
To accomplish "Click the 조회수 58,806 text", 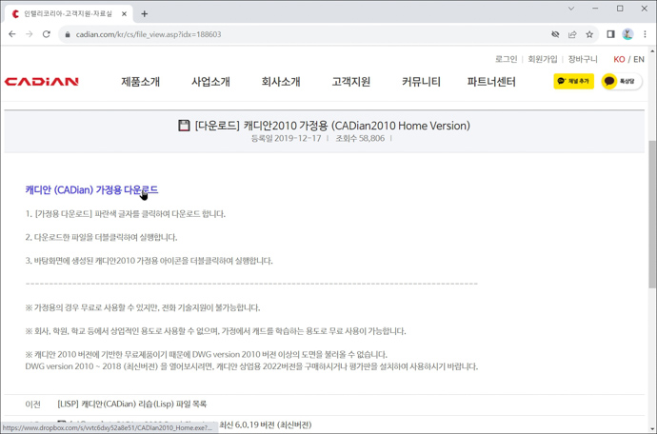I will coord(360,138).
